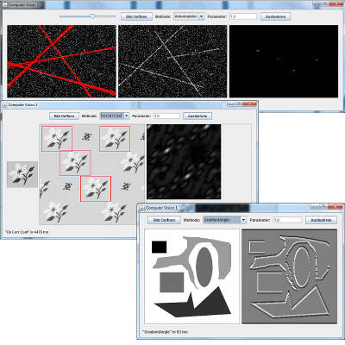Click 'Ausführen' in the red lines window
The image size is (345, 345).
click(275, 16)
